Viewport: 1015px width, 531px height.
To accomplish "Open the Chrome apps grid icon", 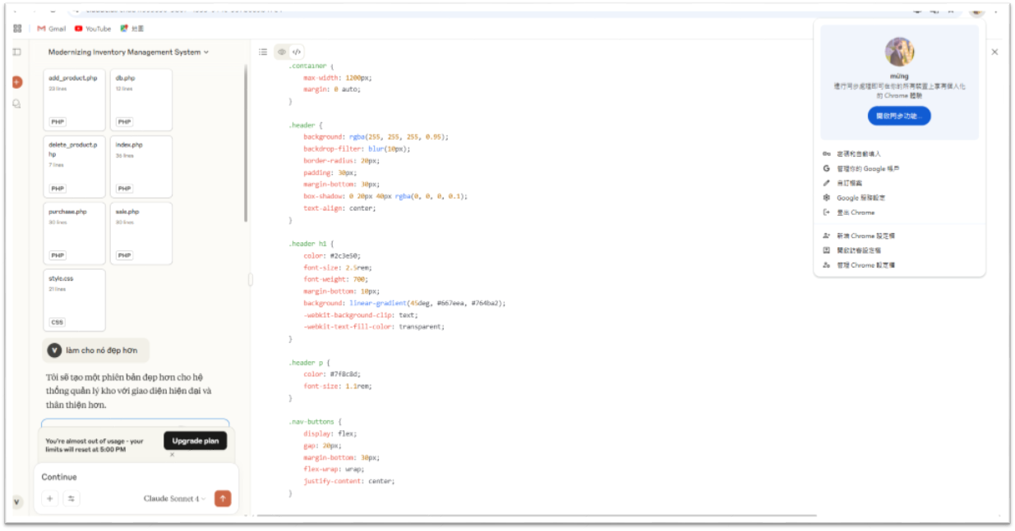I will [17, 29].
